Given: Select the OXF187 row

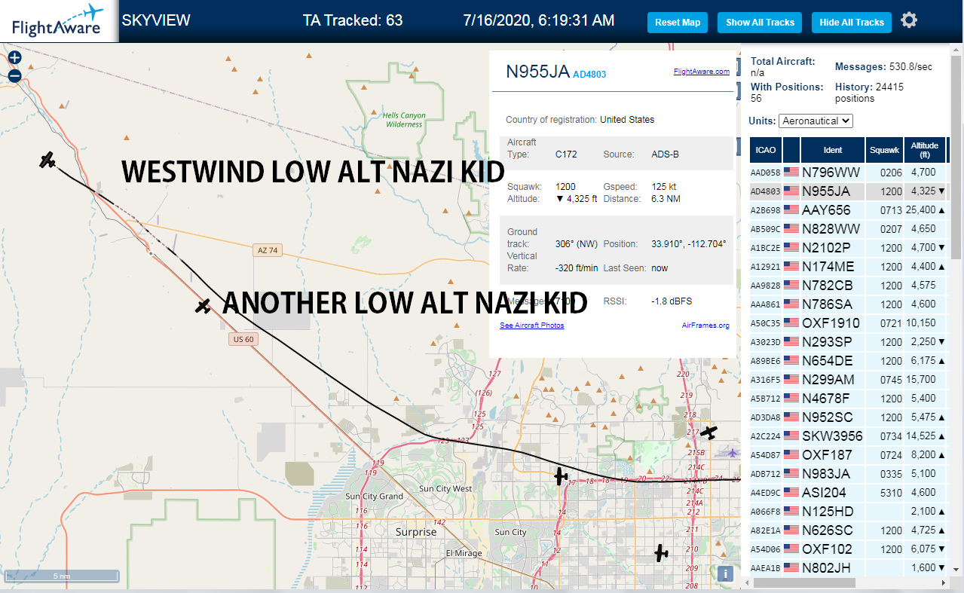Looking at the screenshot, I should 848,455.
